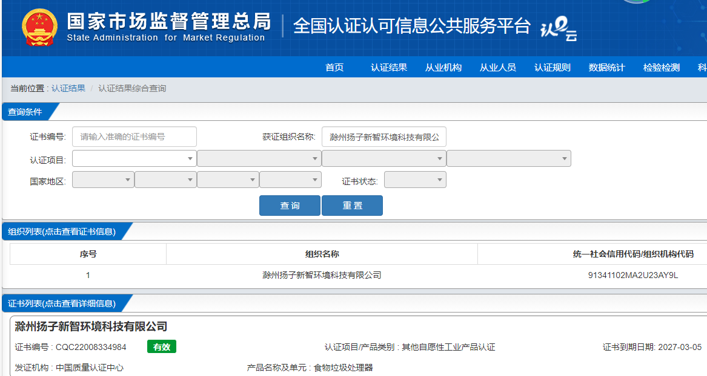Image resolution: width=707 pixels, height=376 pixels.
Task: Open the first 国家地区 dropdown
Action: tap(103, 180)
